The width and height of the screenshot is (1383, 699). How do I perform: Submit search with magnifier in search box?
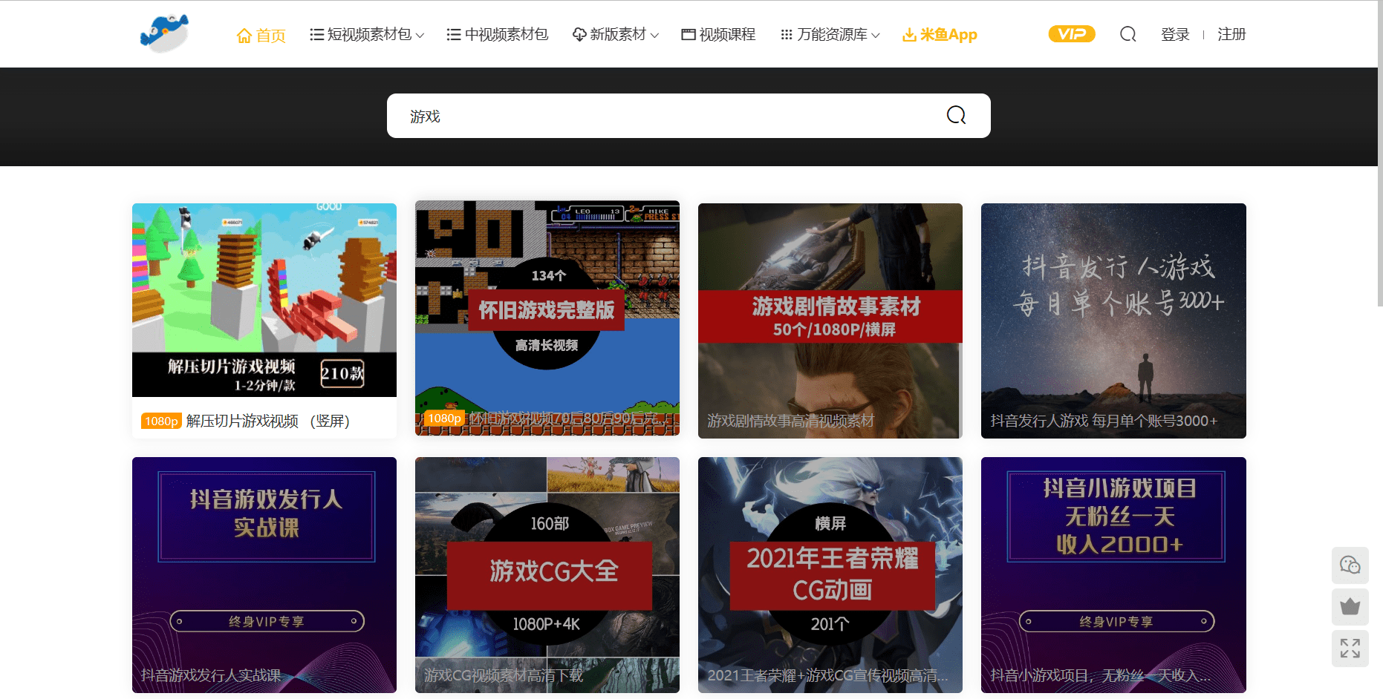pos(957,115)
